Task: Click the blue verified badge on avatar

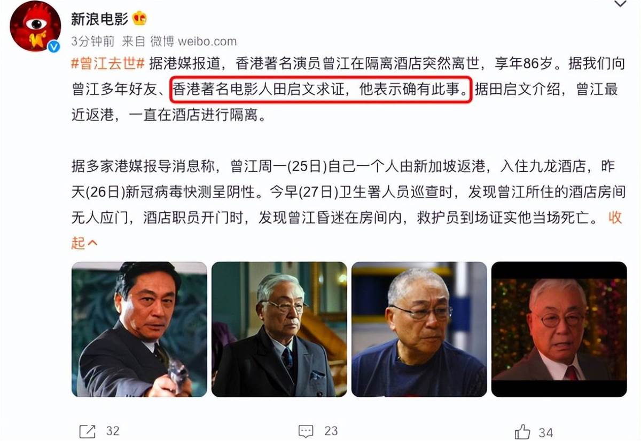Action: point(53,46)
